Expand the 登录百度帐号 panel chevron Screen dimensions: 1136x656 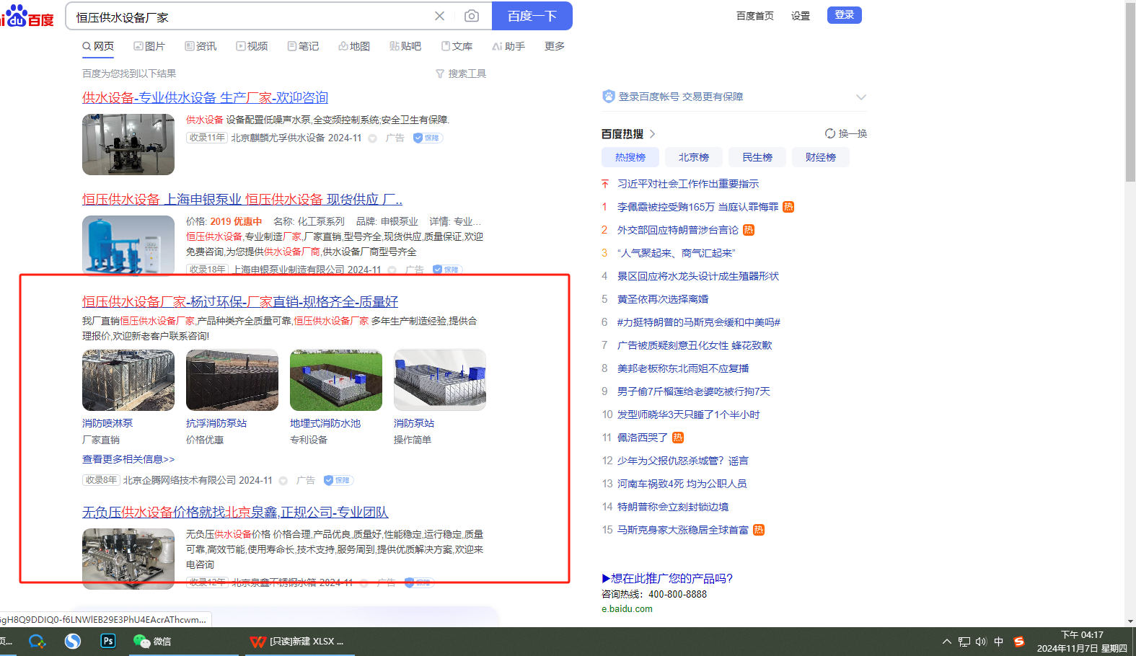[x=860, y=97]
